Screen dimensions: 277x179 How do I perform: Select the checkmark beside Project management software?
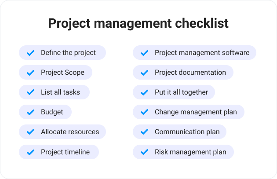(x=144, y=53)
